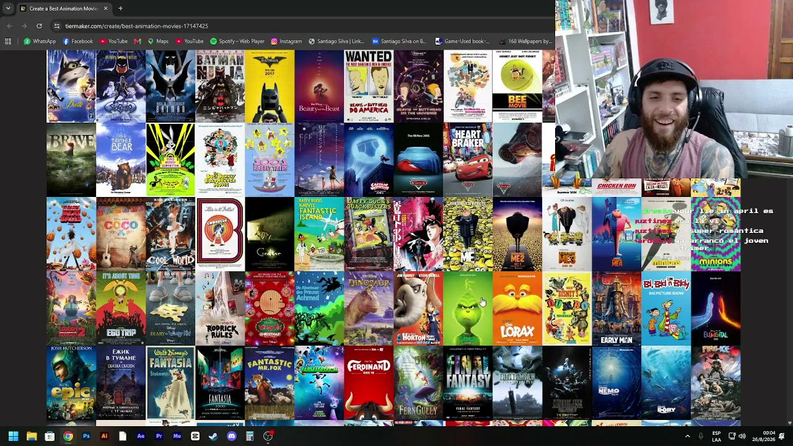Click the Chrome icon in the taskbar
Screen dimensions: 793x446
[68, 436]
